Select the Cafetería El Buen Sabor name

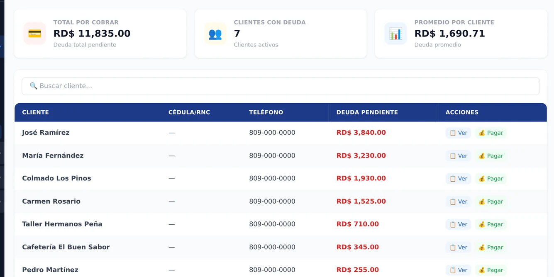(x=66, y=247)
